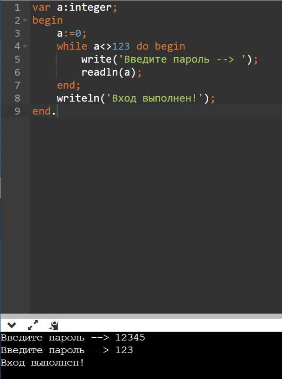The height and width of the screenshot is (379, 282).
Task: Place the cursor on the 'writeln(' call
Action: (x=81, y=98)
